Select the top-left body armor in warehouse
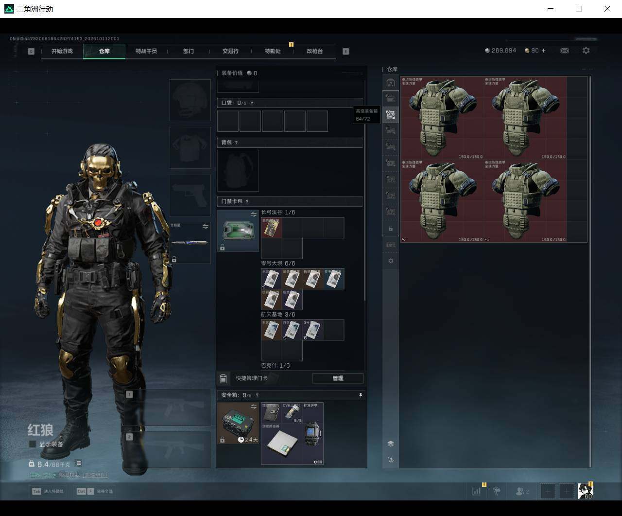Viewport: 622px width, 516px height. coord(443,118)
